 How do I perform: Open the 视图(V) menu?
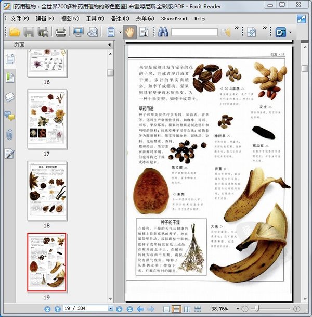coord(70,19)
